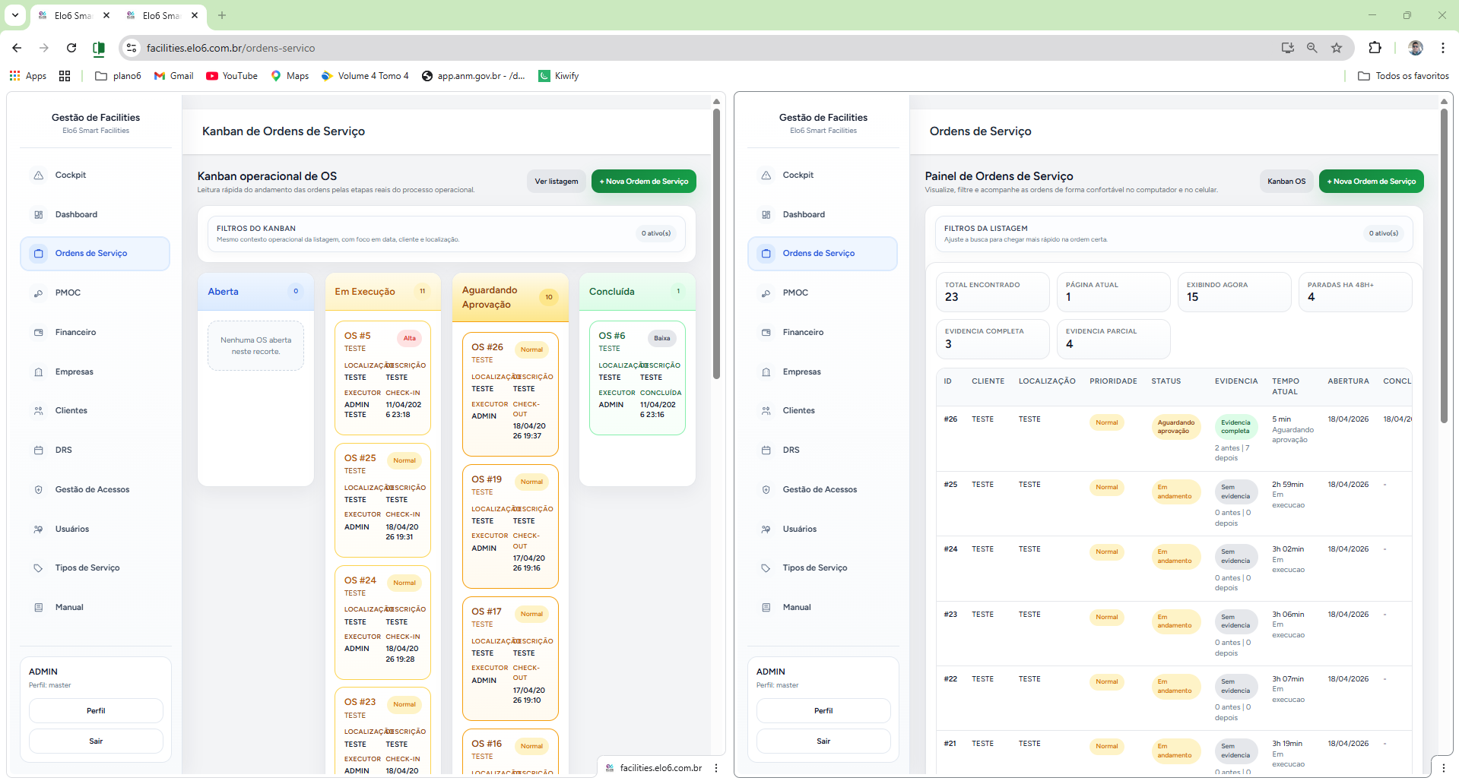The image size is (1459, 784).
Task: Open Chrome three-dot menu
Action: [x=1443, y=48]
